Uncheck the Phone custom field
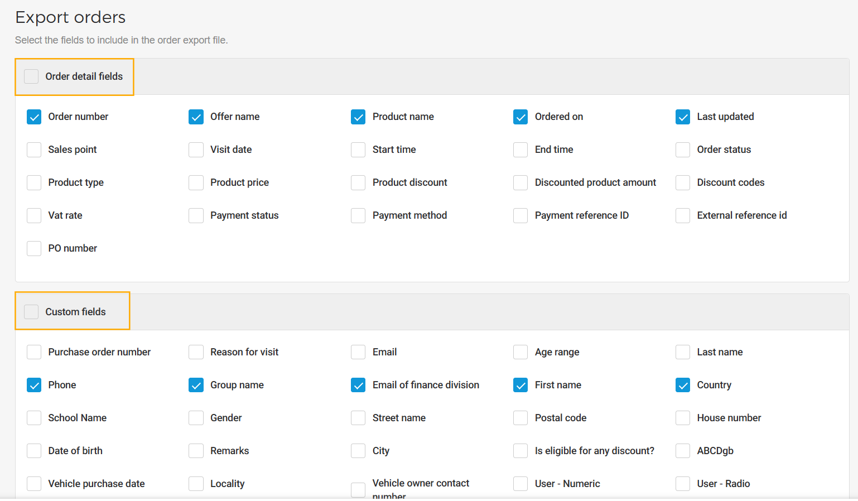The width and height of the screenshot is (858, 501). (34, 385)
